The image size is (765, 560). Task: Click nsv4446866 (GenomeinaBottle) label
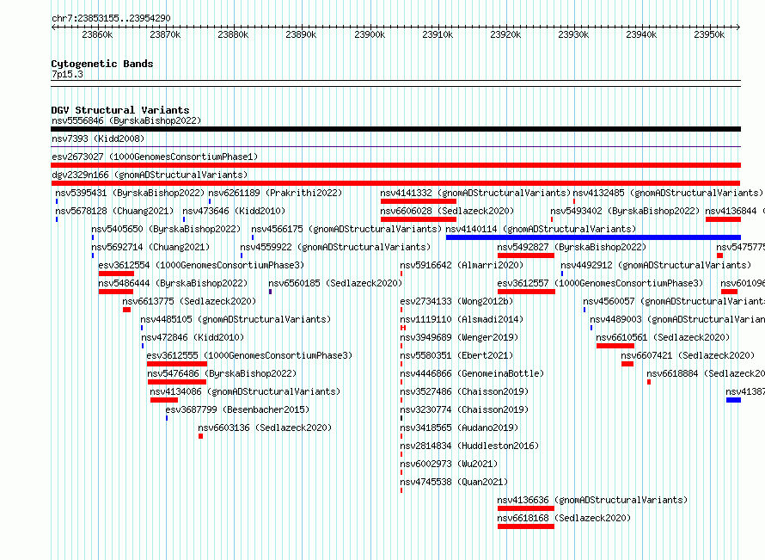click(x=472, y=373)
